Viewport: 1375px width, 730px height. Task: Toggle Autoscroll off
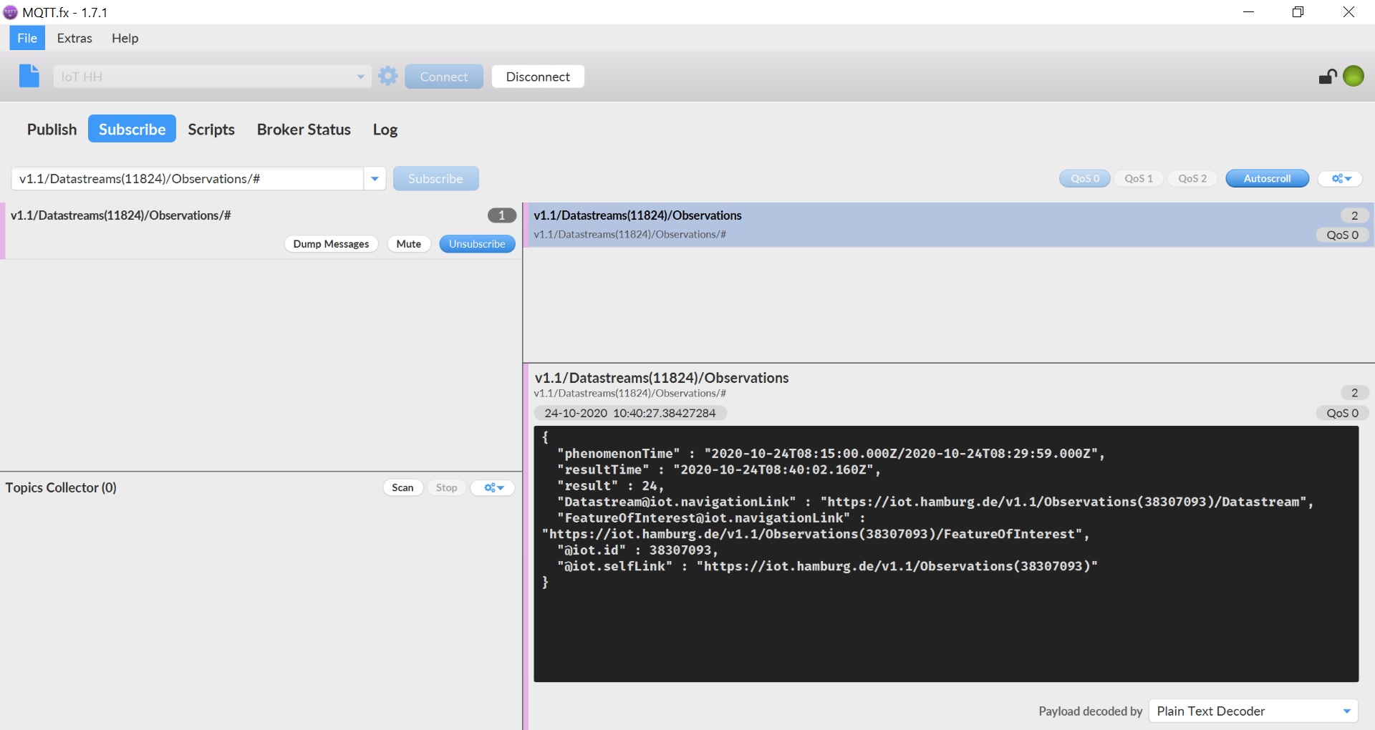(1267, 178)
